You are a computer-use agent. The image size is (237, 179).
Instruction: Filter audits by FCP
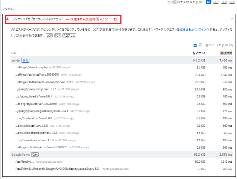coord(216,2)
